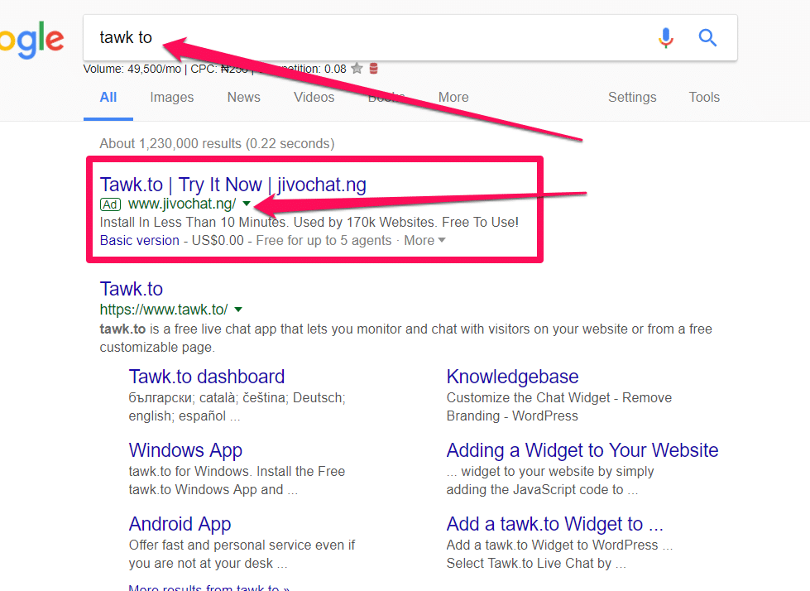Click 'About 1,230,000 results (0.22 seconds)' text
This screenshot has height=591, width=810.
coord(217,144)
